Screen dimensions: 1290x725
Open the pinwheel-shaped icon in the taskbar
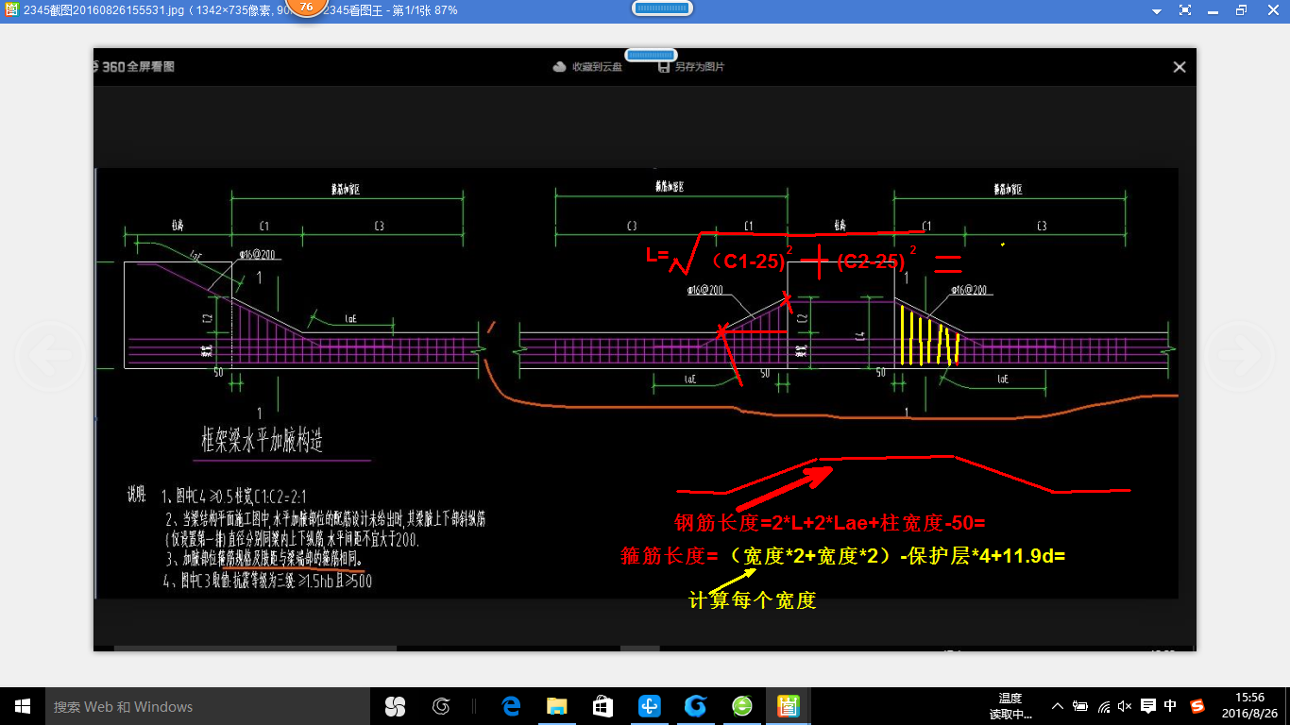(x=395, y=706)
